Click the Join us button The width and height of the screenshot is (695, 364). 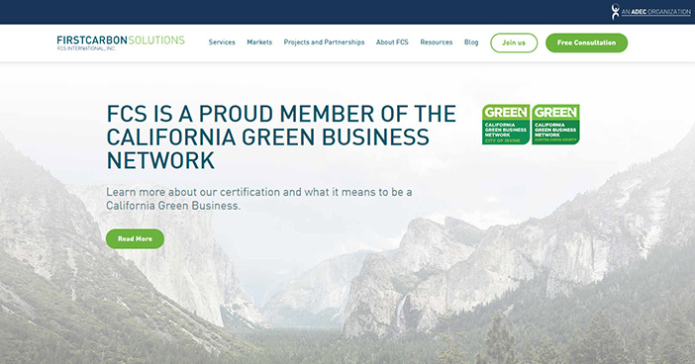click(514, 43)
